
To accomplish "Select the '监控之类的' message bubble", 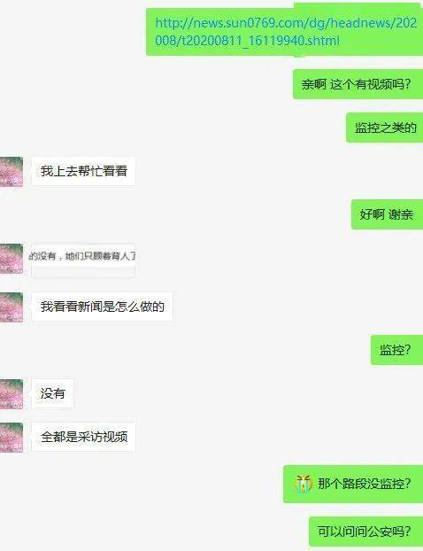I will pyautogui.click(x=384, y=128).
